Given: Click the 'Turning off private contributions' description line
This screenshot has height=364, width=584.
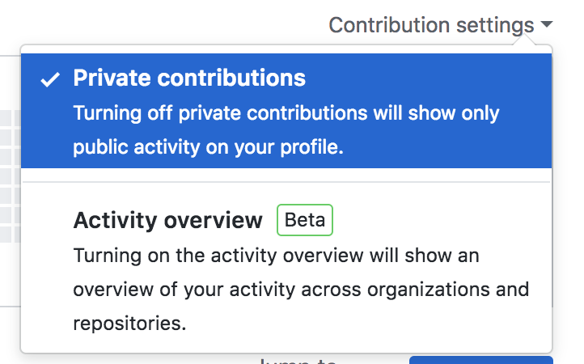Looking at the screenshot, I should [286, 113].
